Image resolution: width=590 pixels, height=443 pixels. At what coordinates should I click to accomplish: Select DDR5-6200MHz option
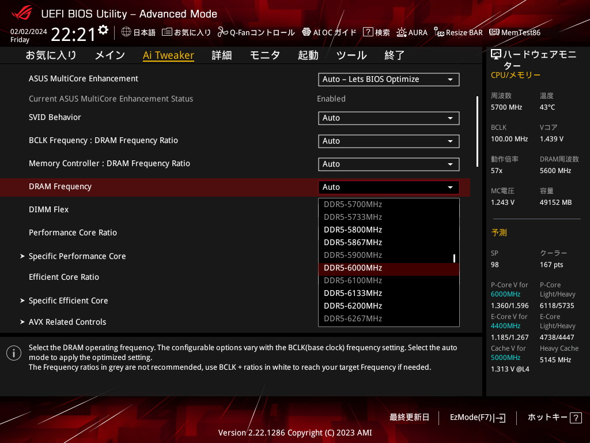pos(389,306)
